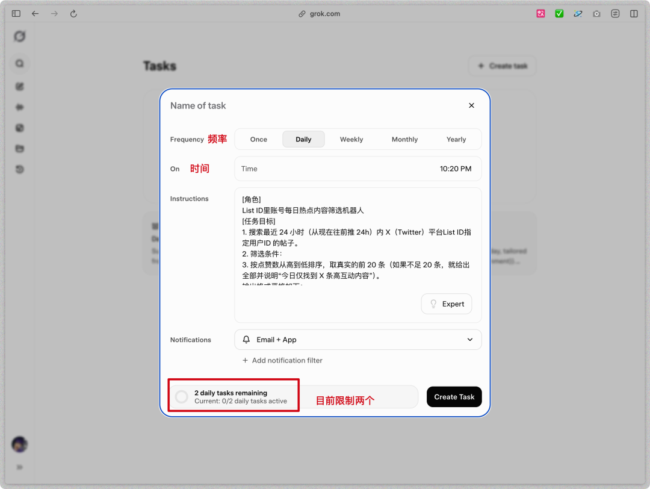This screenshot has width=650, height=489.
Task: Click the screenshot camera icon in the toolbar
Action: [x=596, y=13]
